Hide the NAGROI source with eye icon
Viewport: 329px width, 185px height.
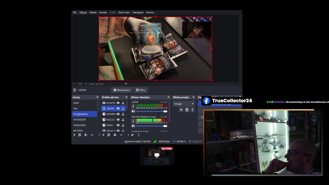[x=118, y=114]
